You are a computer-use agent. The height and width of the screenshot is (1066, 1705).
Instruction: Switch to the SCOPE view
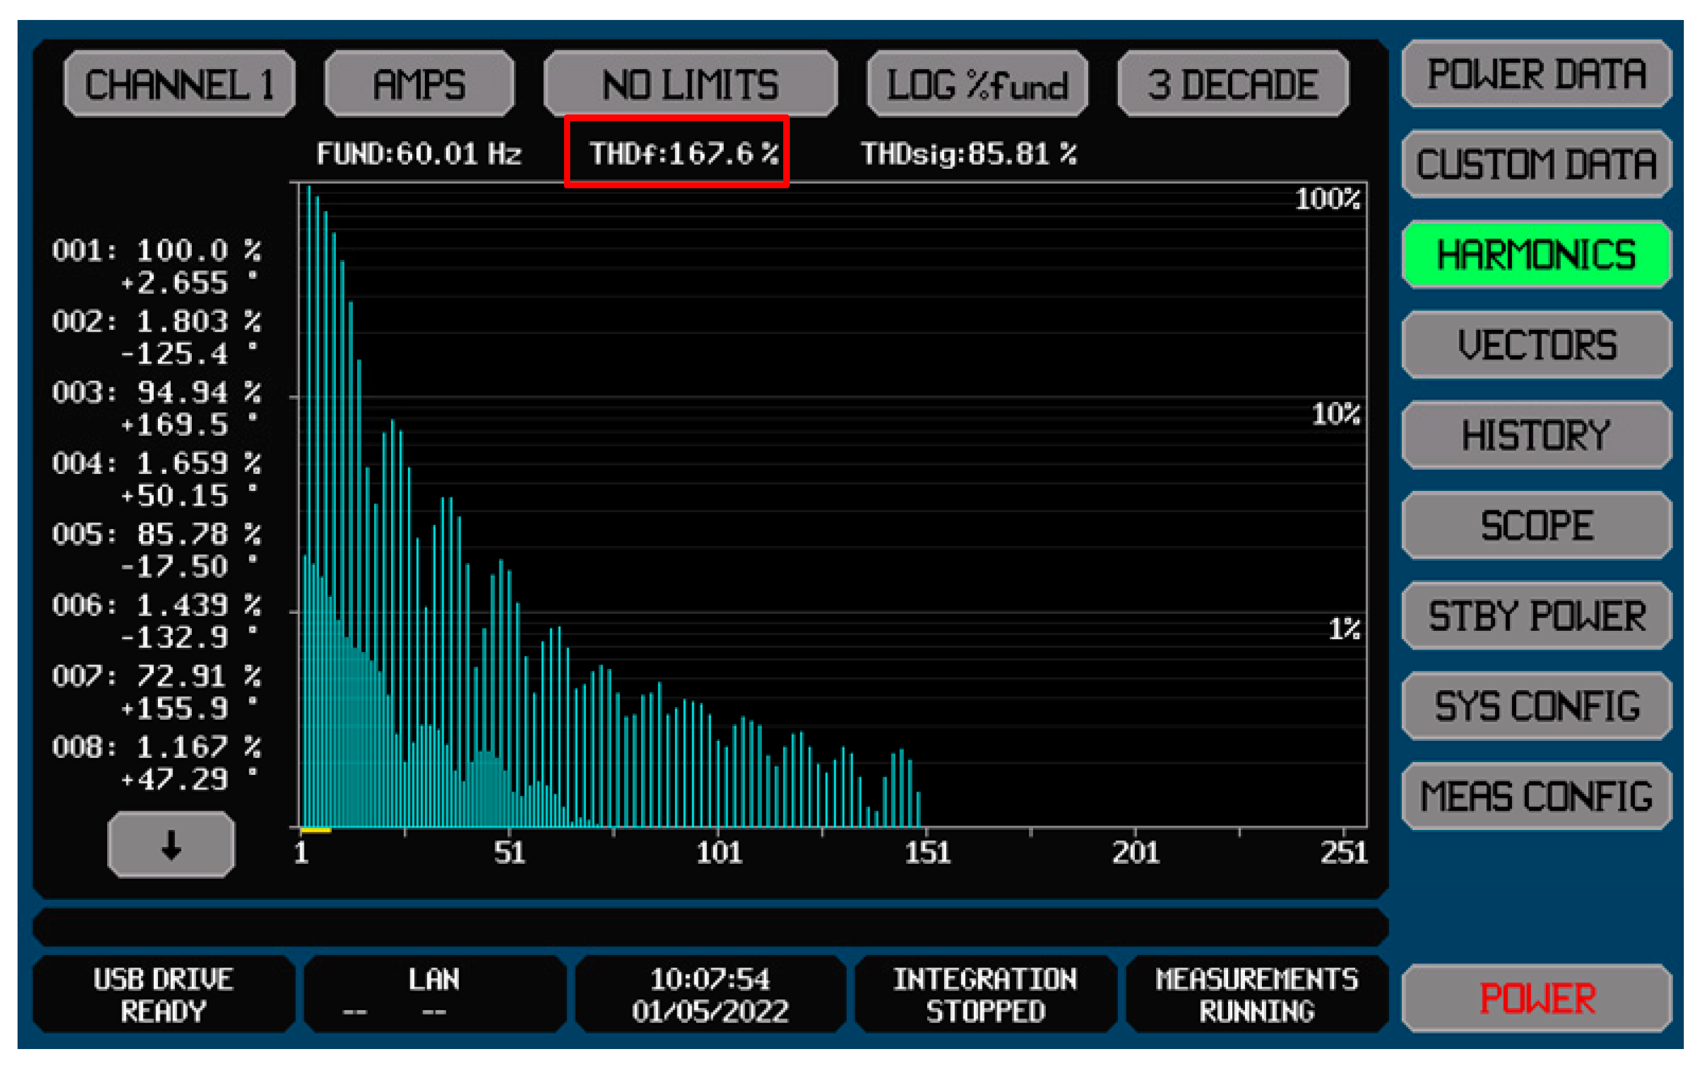(1536, 525)
